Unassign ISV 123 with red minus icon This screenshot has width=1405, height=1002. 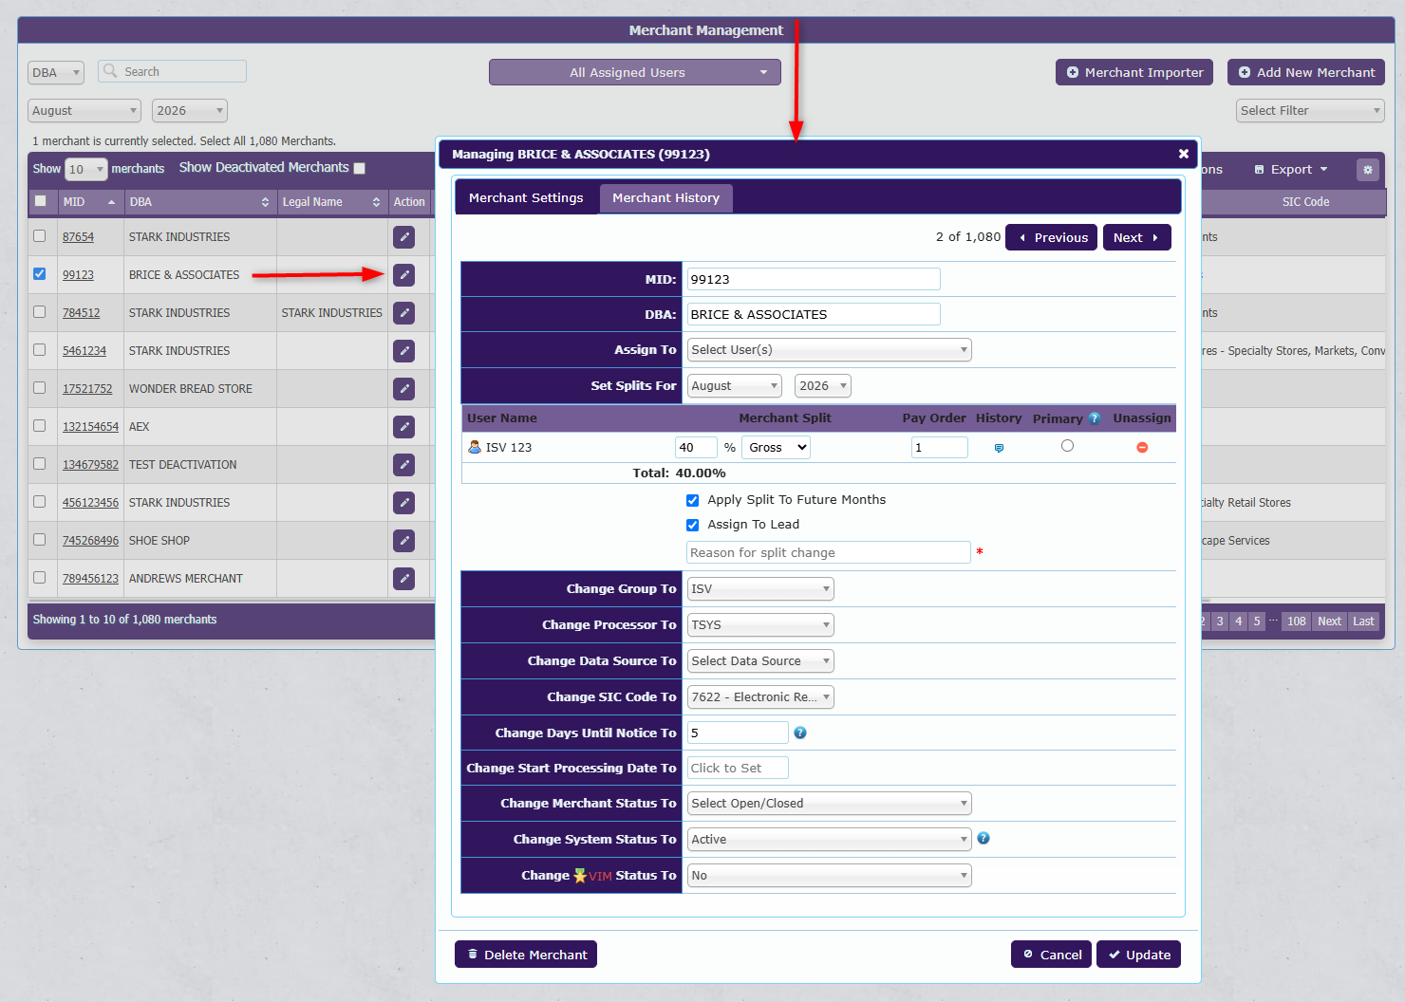[x=1142, y=448]
